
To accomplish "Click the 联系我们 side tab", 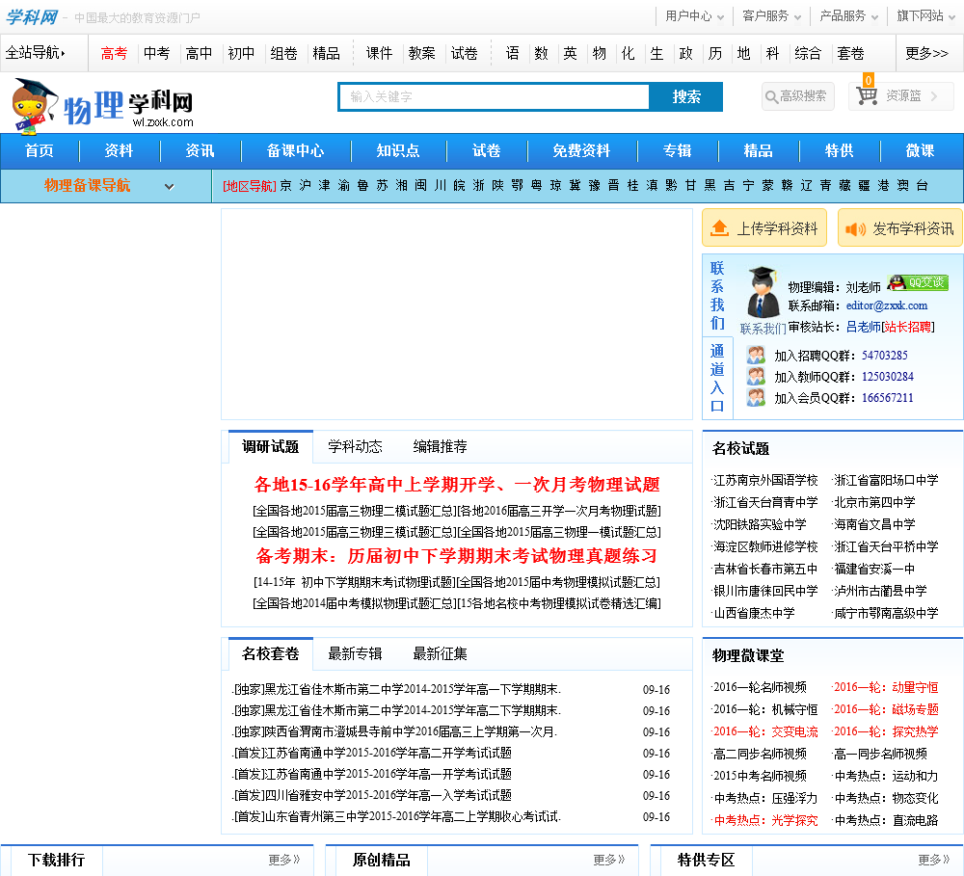I will [717, 295].
